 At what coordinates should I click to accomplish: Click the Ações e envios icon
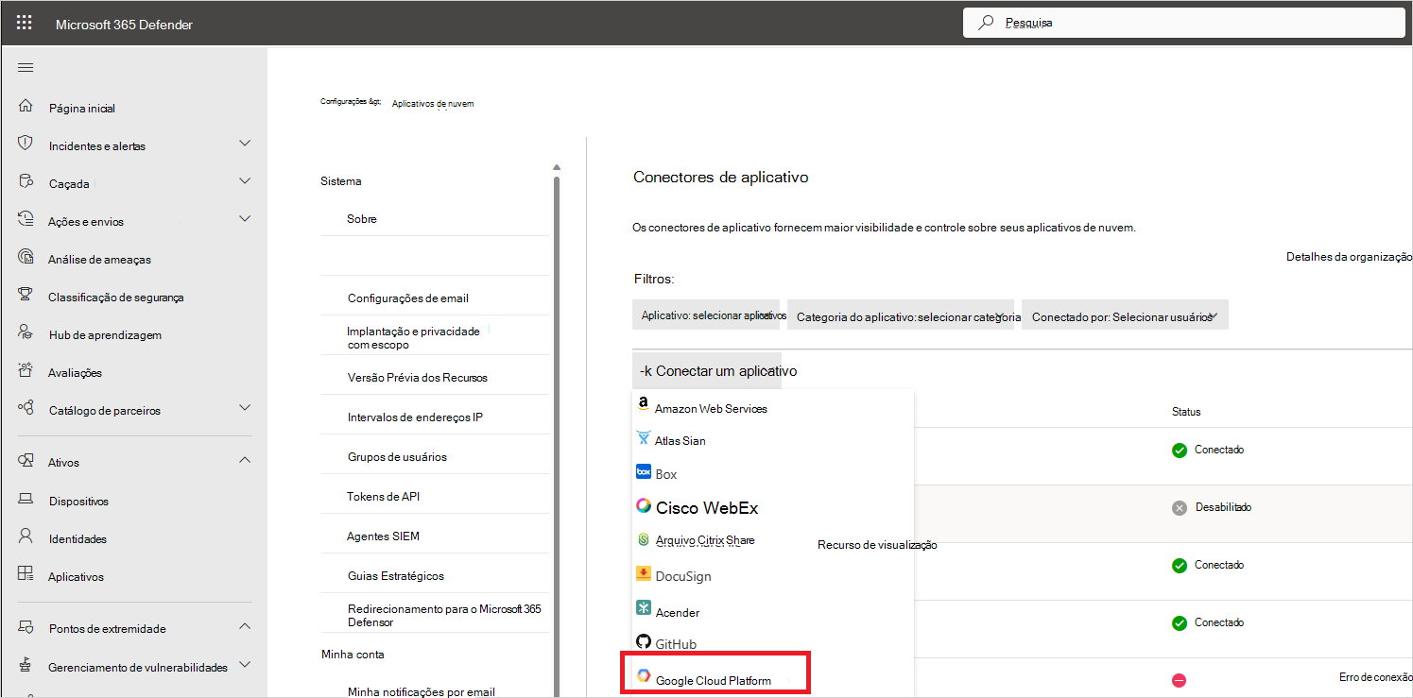coord(26,219)
